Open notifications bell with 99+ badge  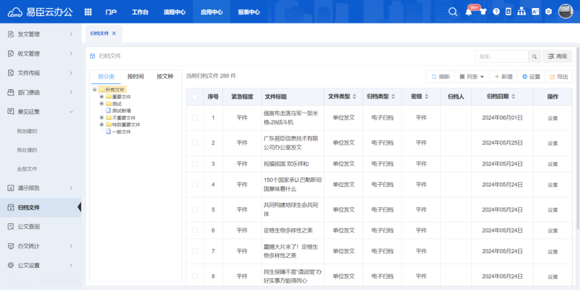(x=469, y=12)
